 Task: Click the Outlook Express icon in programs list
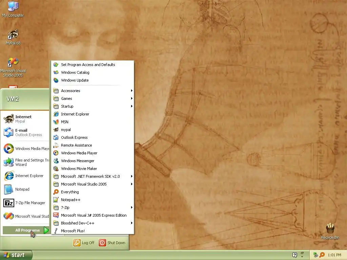click(x=56, y=137)
